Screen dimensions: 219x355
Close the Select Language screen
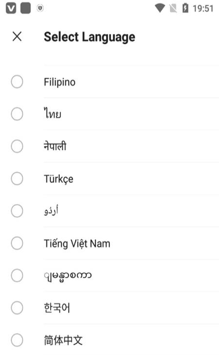17,36
